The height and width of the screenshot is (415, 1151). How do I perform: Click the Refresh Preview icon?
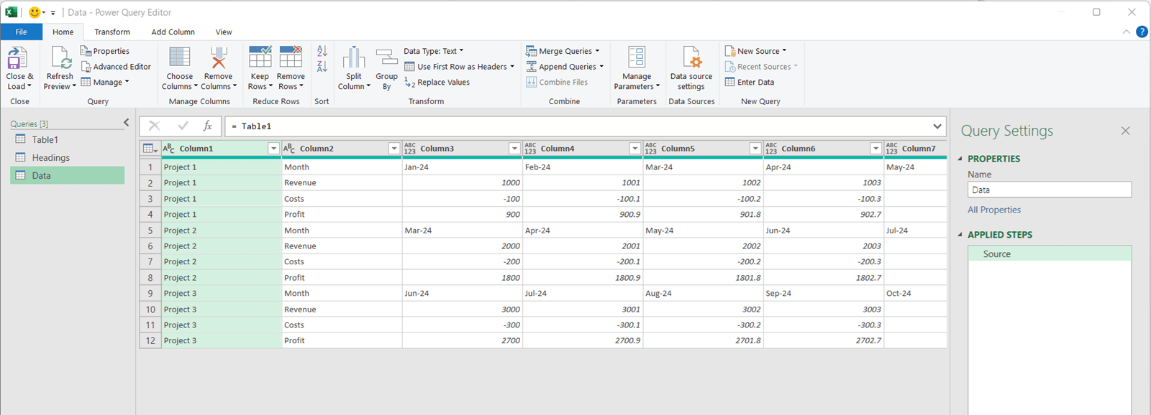pos(60,59)
